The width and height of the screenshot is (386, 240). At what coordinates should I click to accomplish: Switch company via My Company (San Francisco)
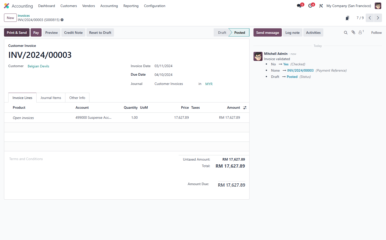coord(349,6)
